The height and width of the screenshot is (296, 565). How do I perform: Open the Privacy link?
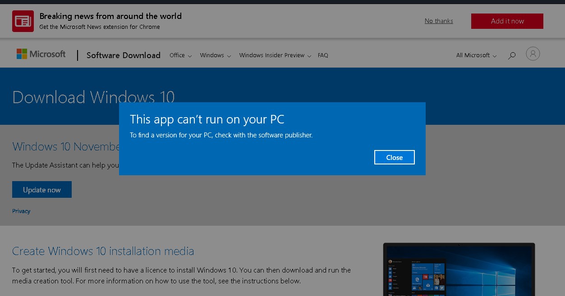click(21, 211)
